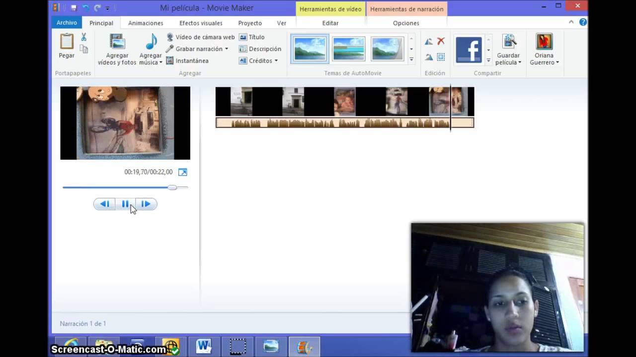Screen dimensions: 636x357
Task: Rotate right using the Edición icon
Action: (x=429, y=58)
